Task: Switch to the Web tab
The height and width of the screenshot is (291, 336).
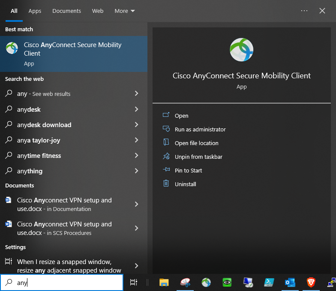Action: 98,11
